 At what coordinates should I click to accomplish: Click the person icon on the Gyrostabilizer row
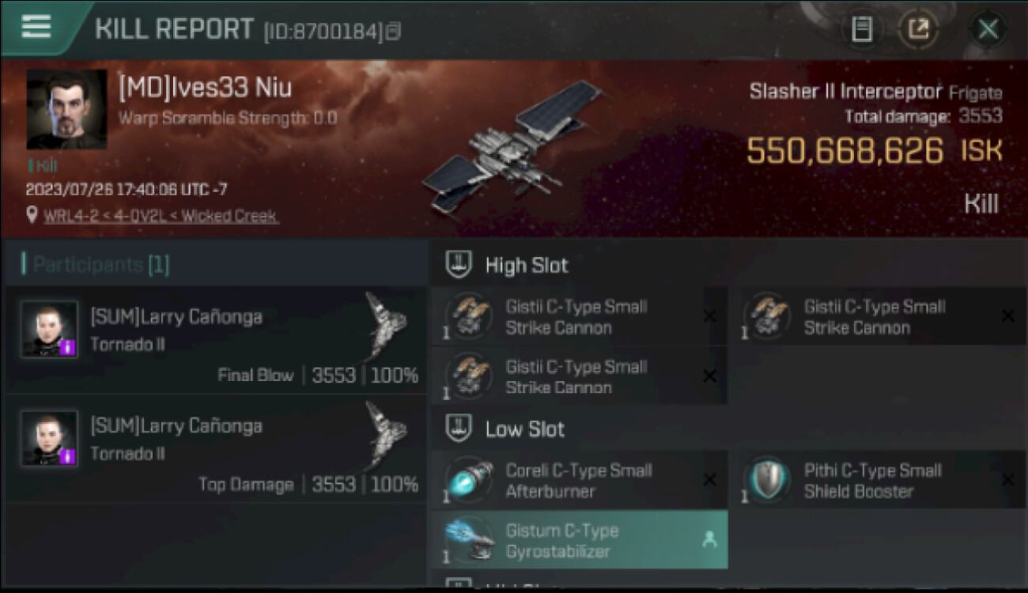[709, 540]
